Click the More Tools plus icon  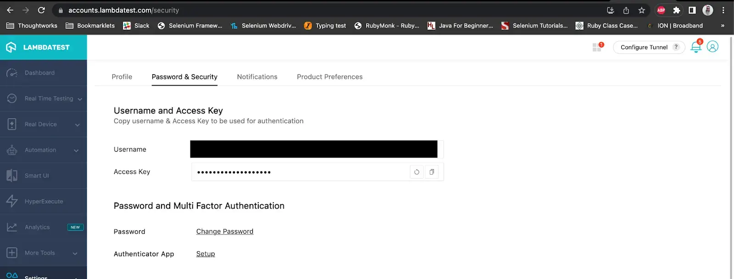point(12,252)
